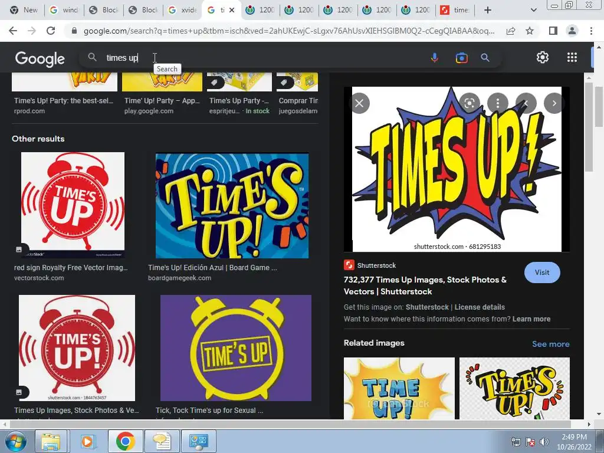Reload the current page

51,31
